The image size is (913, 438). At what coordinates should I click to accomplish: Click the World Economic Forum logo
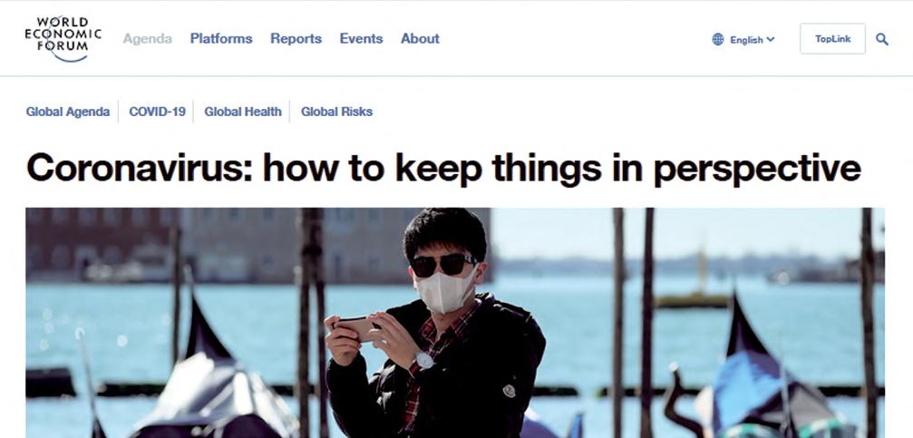tap(63, 38)
